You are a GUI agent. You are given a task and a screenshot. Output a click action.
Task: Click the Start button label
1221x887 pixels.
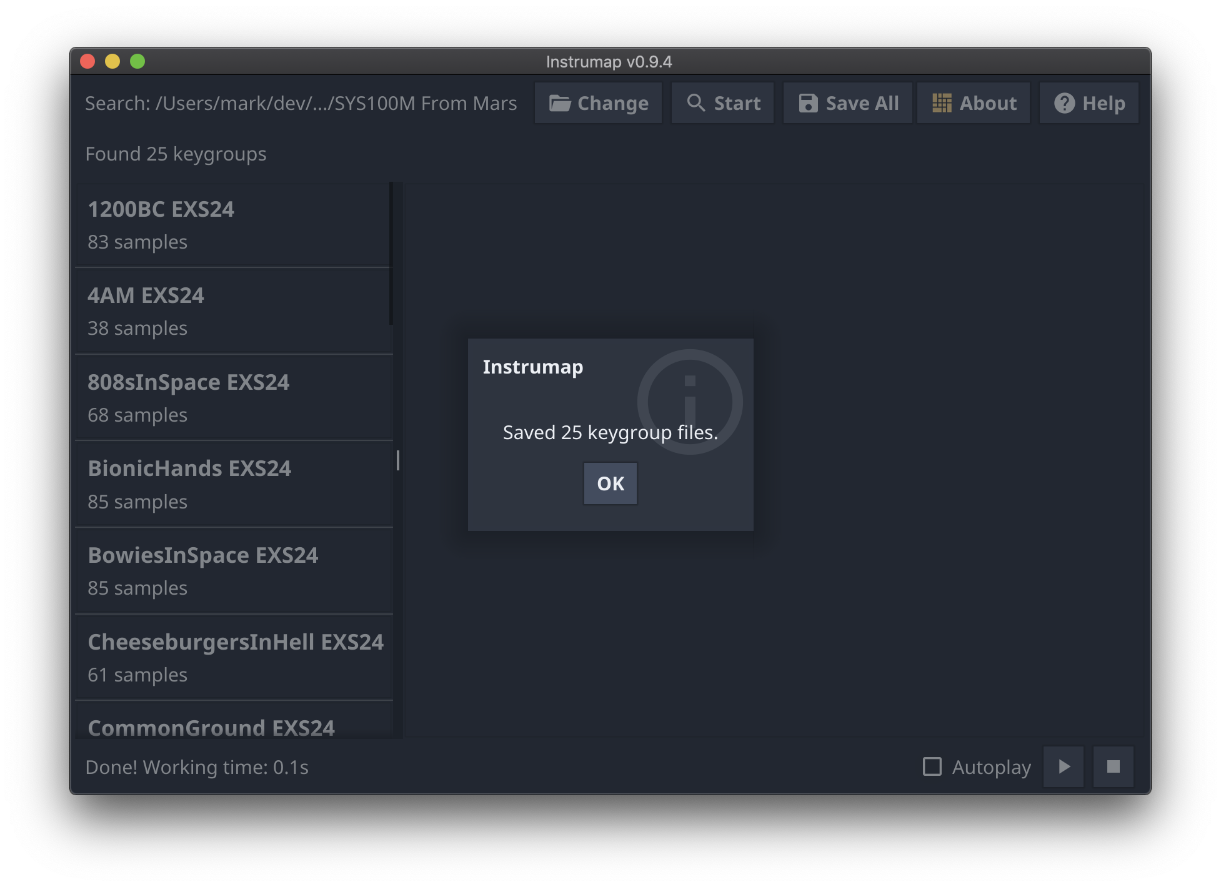tap(737, 103)
